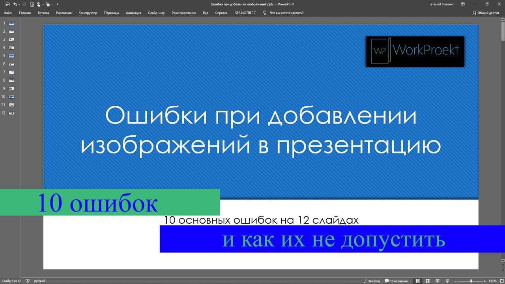Click the zoom slider handle

[x=471, y=281]
